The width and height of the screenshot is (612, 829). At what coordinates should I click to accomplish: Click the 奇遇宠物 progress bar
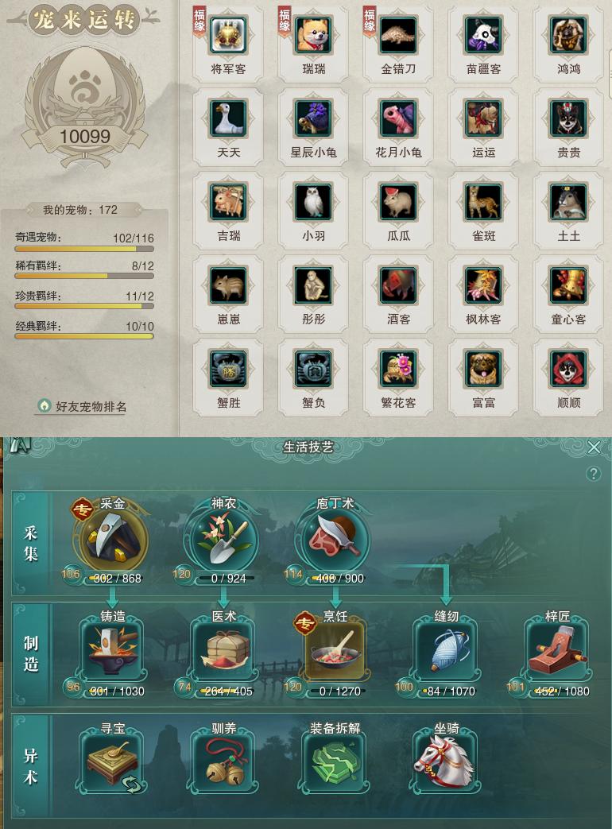pyautogui.click(x=84, y=249)
